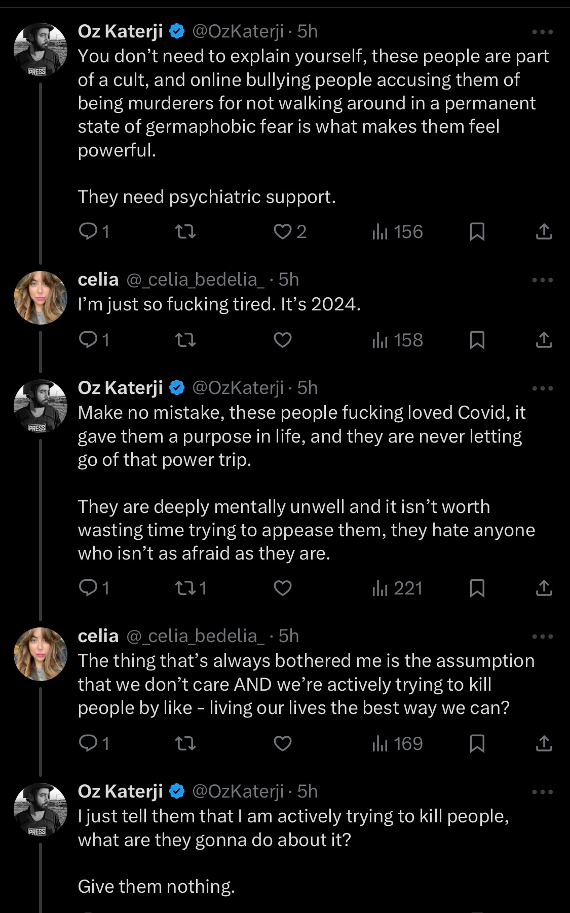Bookmark celia's tweet with 169 views
This screenshot has width=570, height=913.
[x=477, y=743]
